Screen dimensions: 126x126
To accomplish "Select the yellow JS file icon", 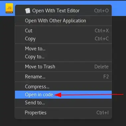I will (x=9, y=8).
